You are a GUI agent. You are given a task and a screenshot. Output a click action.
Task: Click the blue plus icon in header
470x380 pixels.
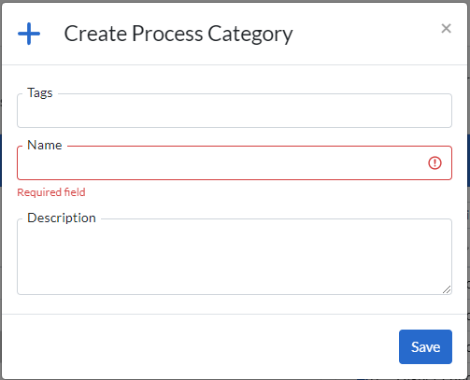coord(29,34)
